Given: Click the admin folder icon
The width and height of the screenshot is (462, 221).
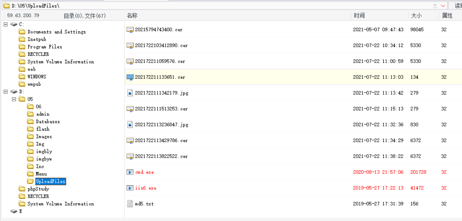Looking at the screenshot, I should [x=30, y=114].
